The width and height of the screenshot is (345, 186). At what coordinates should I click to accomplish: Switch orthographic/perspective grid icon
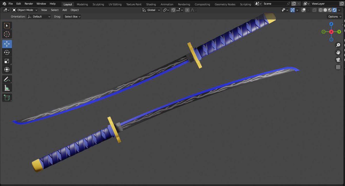click(x=338, y=67)
